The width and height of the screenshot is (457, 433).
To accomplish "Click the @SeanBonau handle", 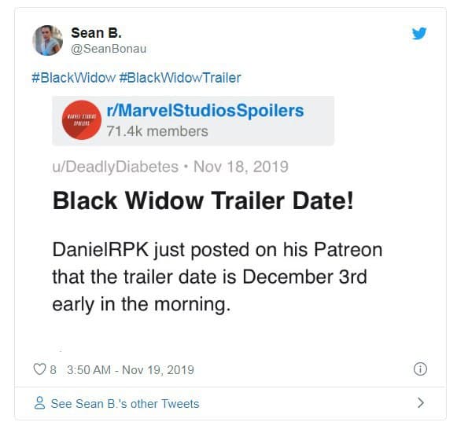I will pyautogui.click(x=109, y=49).
